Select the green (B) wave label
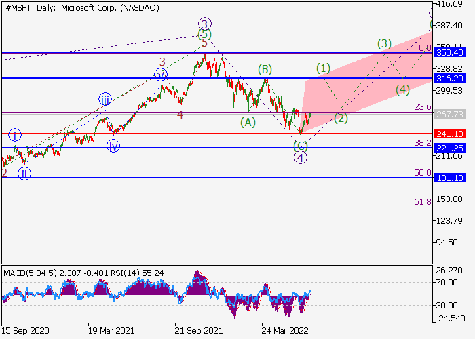This screenshot has width=475, height=339. (265, 69)
